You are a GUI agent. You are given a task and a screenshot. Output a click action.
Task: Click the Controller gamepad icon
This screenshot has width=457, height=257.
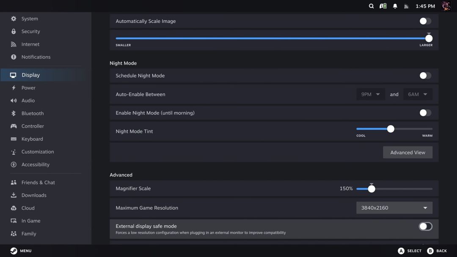14,126
